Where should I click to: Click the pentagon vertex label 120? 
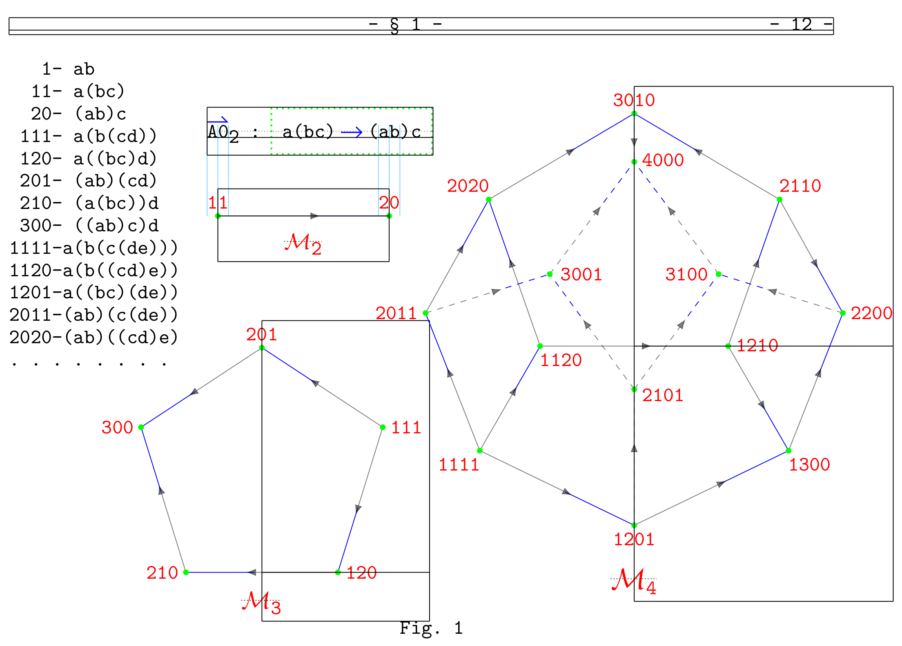click(x=361, y=573)
